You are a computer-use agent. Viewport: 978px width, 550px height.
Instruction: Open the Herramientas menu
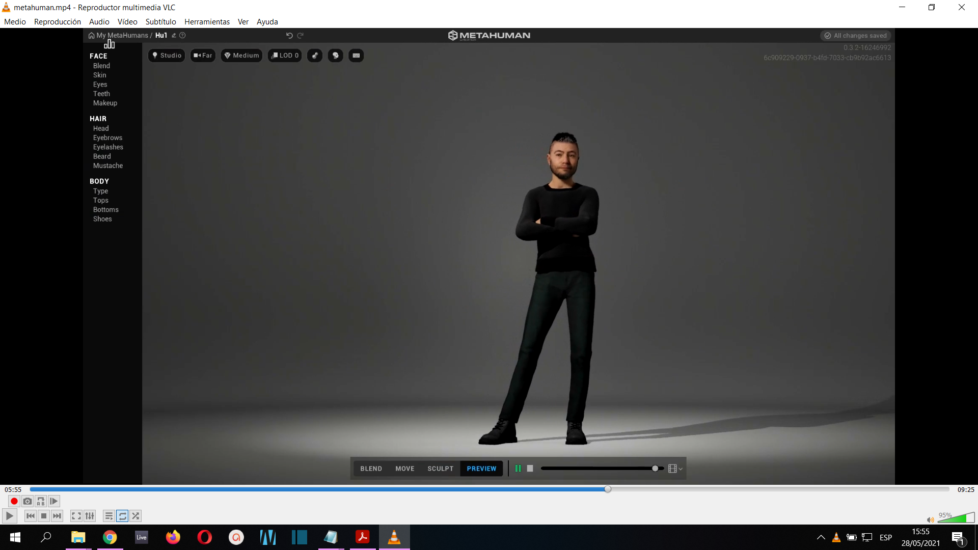click(x=207, y=21)
